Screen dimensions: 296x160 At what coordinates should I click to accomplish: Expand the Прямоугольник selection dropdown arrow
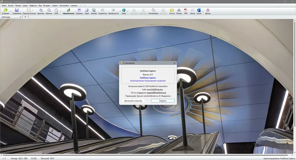33,10
